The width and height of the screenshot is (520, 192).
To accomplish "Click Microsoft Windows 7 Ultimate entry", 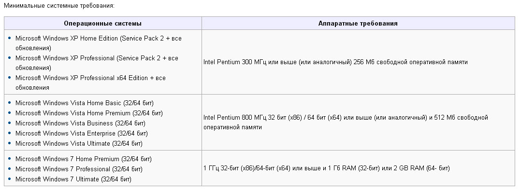I will coord(73,179).
